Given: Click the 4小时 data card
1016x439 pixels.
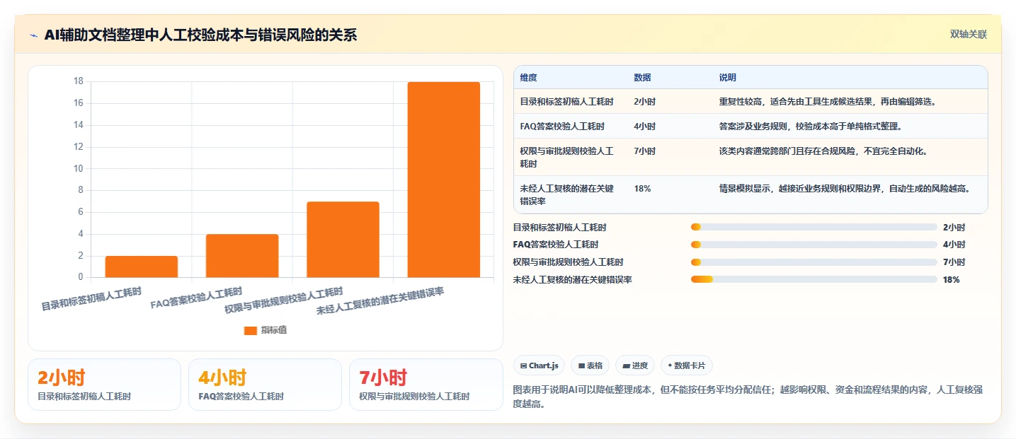Looking at the screenshot, I should tap(266, 385).
